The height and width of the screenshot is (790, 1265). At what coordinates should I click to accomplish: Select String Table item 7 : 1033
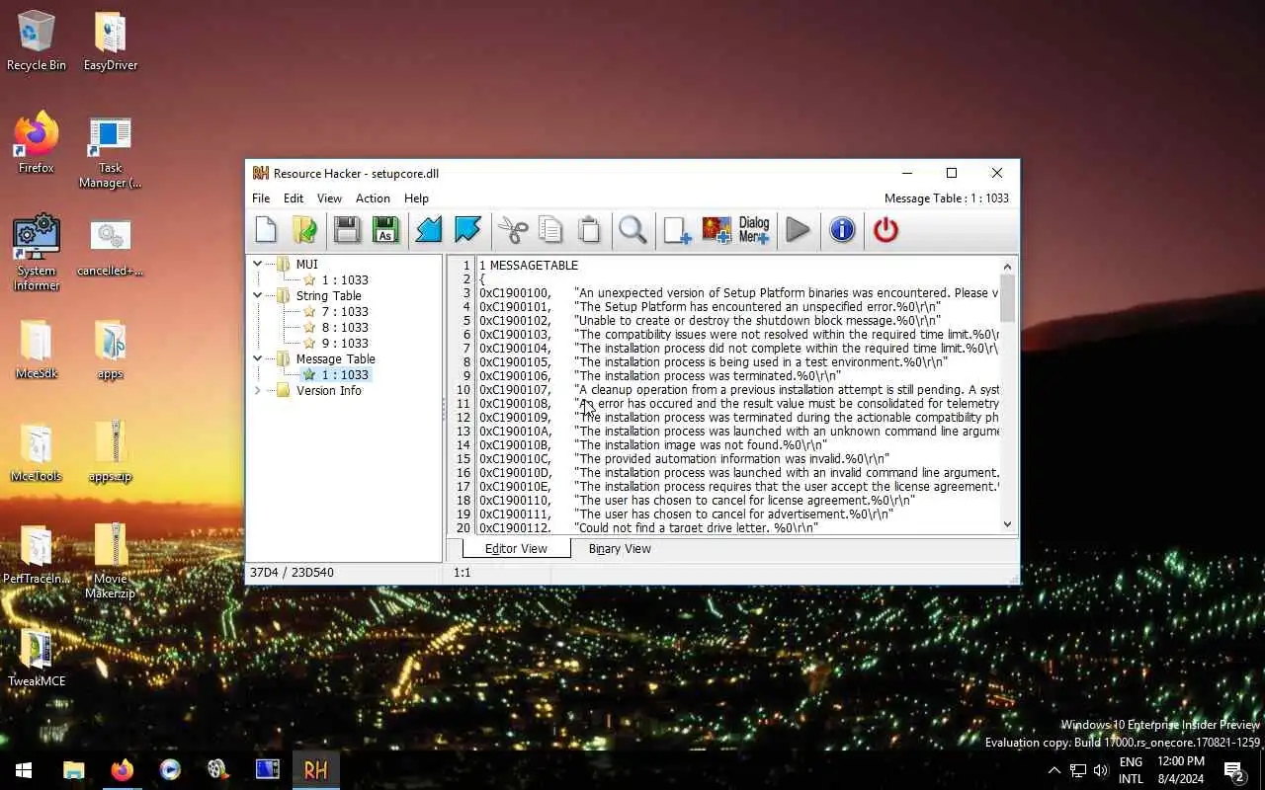pos(345,311)
